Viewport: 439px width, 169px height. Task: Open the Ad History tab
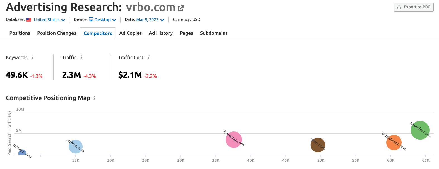tap(161, 33)
